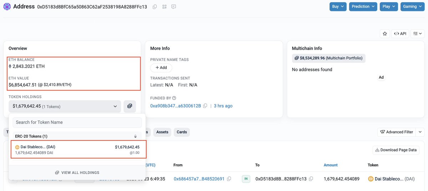Show the address QR code
This screenshot has width=428, height=191.
coord(164,6)
